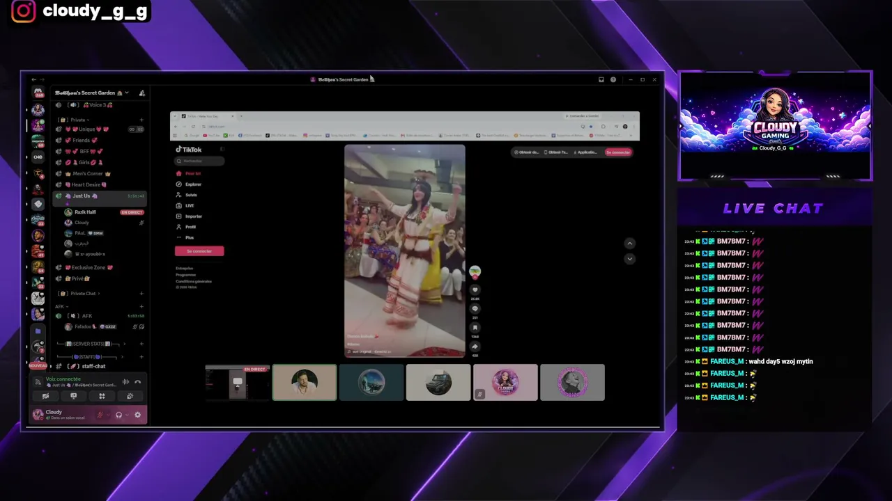The width and height of the screenshot is (892, 501).
Task: Open the server folder icon in Discord sidebar
Action: [x=38, y=331]
